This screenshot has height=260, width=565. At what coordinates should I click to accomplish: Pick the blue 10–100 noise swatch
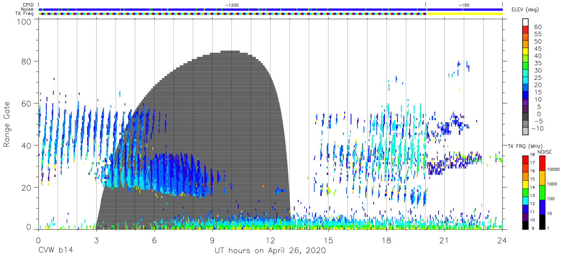542,207
